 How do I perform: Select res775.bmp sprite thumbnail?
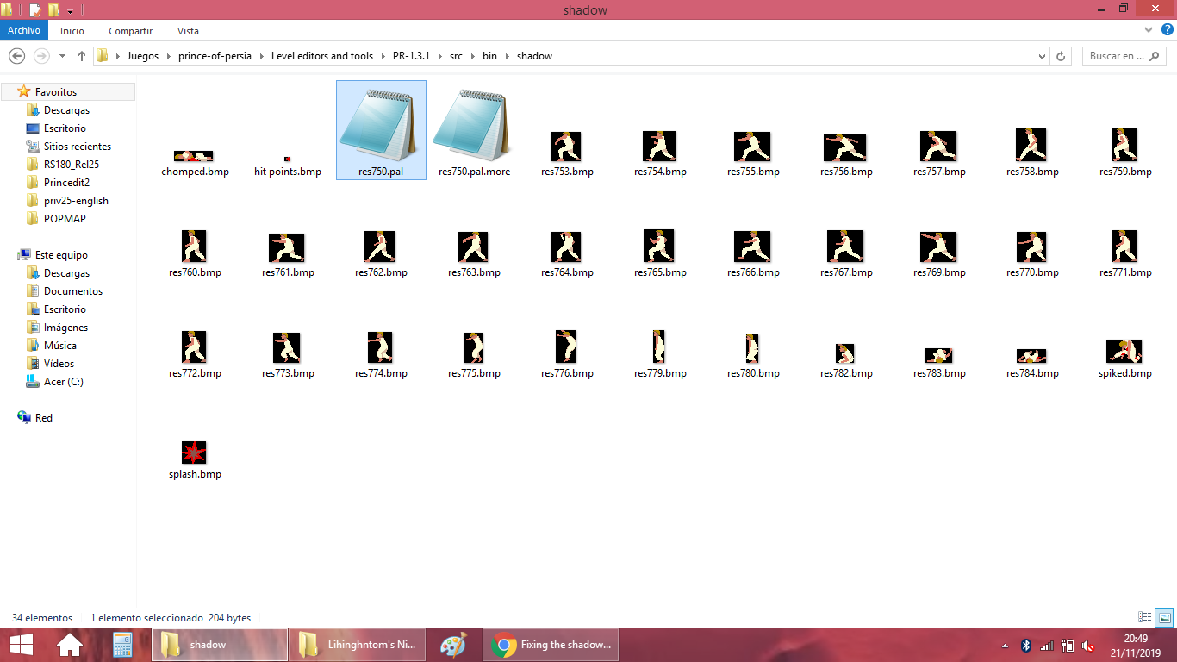[473, 348]
